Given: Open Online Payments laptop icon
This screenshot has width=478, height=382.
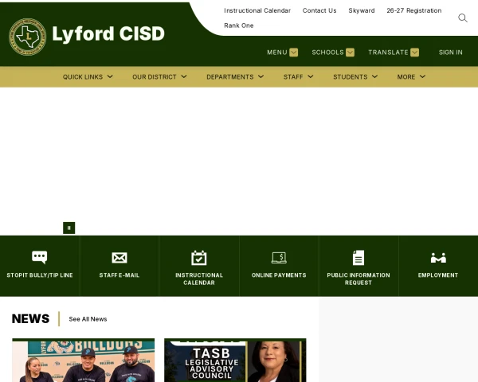Looking at the screenshot, I should pos(279,258).
